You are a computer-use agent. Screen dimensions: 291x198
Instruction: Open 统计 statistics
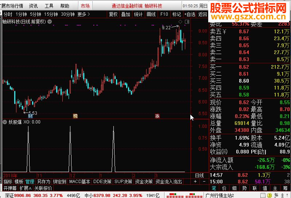pos(138,14)
